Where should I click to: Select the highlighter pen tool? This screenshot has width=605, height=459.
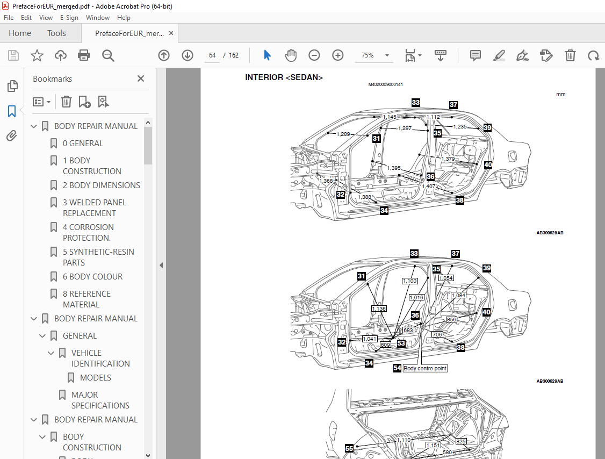499,55
